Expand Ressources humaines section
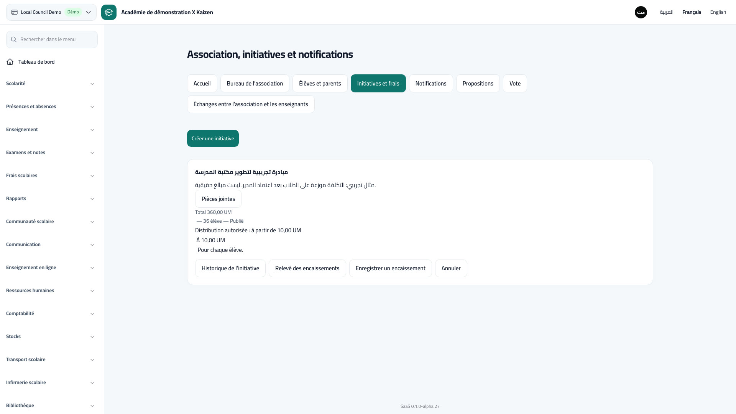Image resolution: width=736 pixels, height=414 pixels. click(x=50, y=291)
